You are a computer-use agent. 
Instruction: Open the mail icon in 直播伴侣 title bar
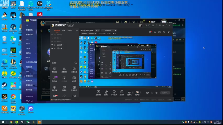[146, 25]
